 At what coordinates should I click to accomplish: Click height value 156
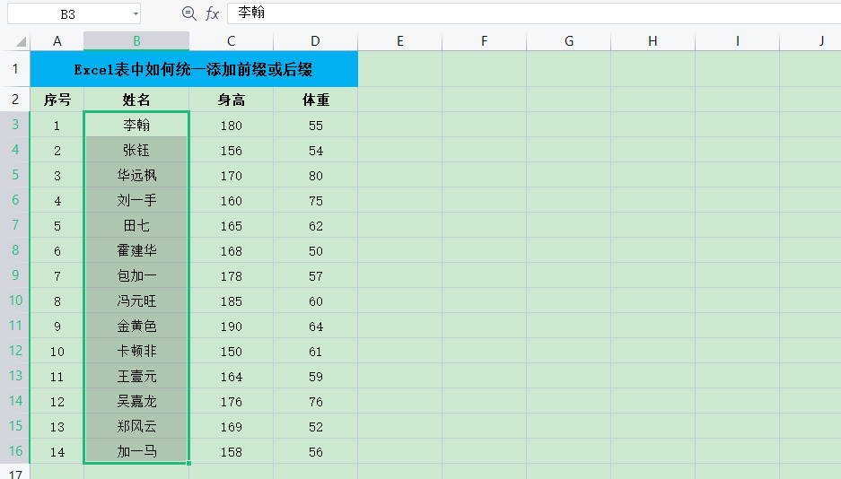click(x=232, y=150)
